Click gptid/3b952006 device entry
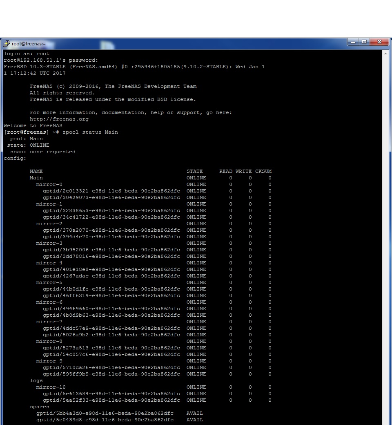392x425 pixels. pos(111,250)
